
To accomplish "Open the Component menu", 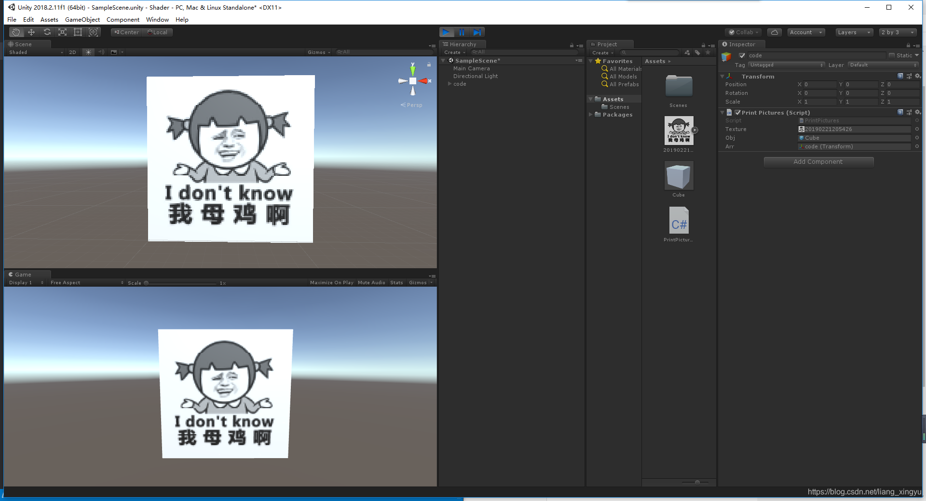I will coord(123,20).
